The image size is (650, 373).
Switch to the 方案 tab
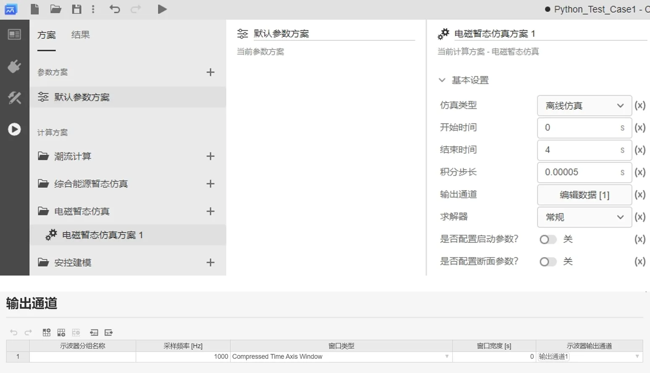(46, 35)
